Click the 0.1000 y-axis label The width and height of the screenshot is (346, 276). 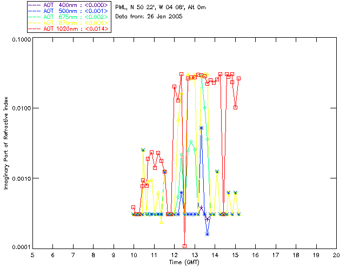coord(21,39)
